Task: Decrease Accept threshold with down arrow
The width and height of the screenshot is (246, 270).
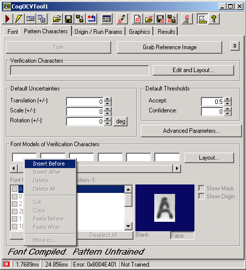Action: (x=228, y=103)
